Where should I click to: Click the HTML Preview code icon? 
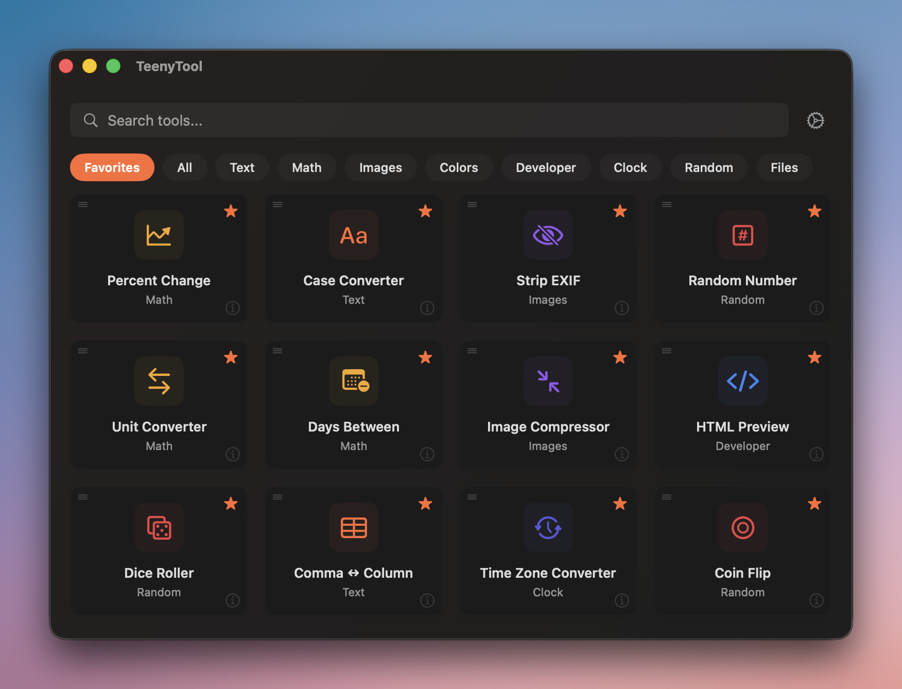click(742, 381)
